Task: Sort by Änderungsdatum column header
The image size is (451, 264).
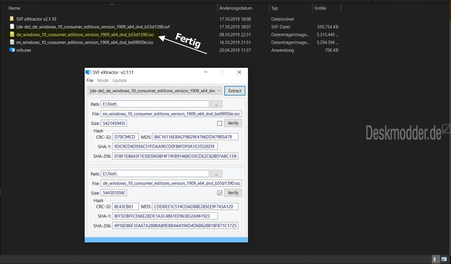Action: 236,8
